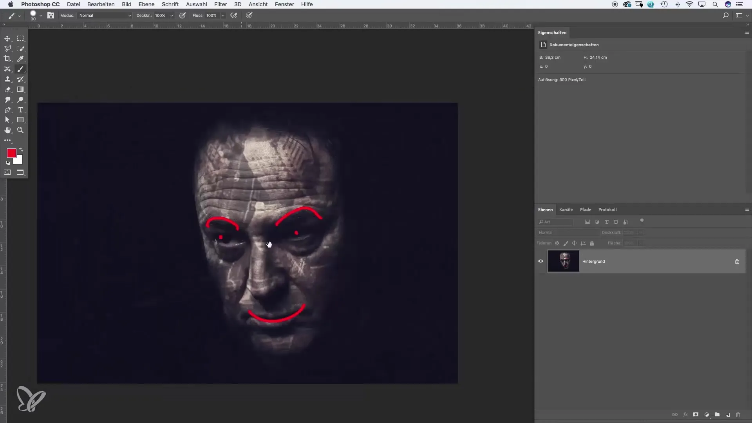
Task: Click the Hintergrund layer lock icon
Action: click(x=737, y=261)
